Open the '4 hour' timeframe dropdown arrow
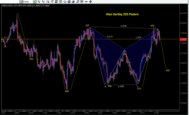Viewport: 189px width, 115px height. coord(34,2)
